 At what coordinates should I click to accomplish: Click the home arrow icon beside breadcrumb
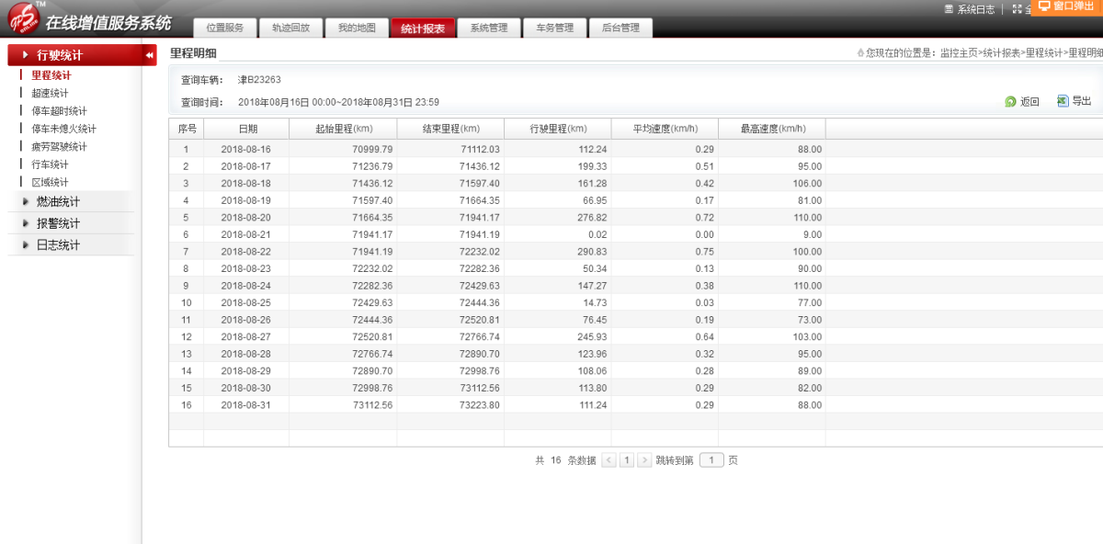pos(859,53)
